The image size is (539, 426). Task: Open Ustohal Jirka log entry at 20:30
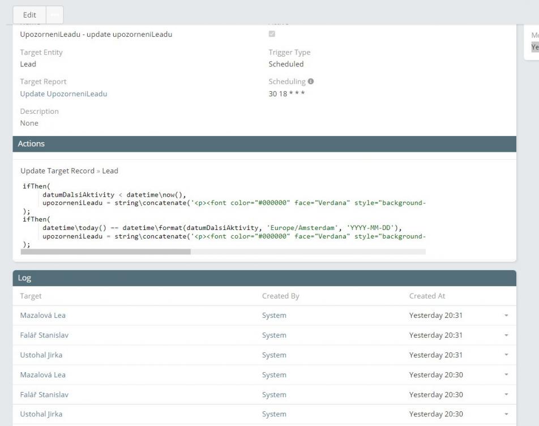coord(41,414)
